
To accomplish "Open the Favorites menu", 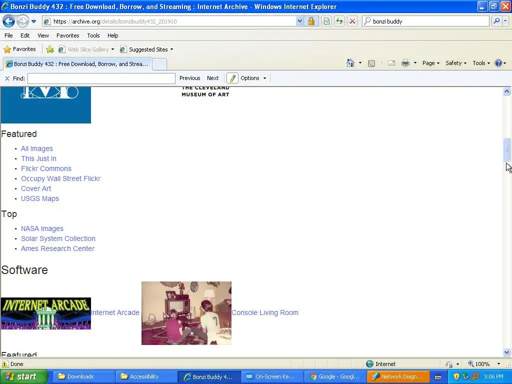I will click(x=67, y=35).
